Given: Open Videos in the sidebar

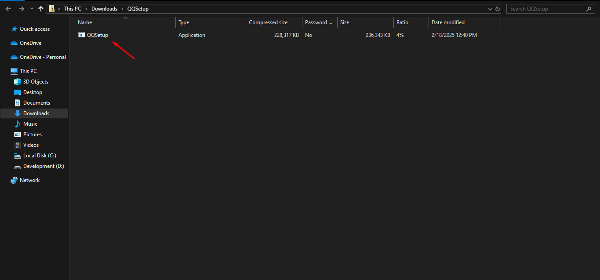Looking at the screenshot, I should [x=31, y=145].
